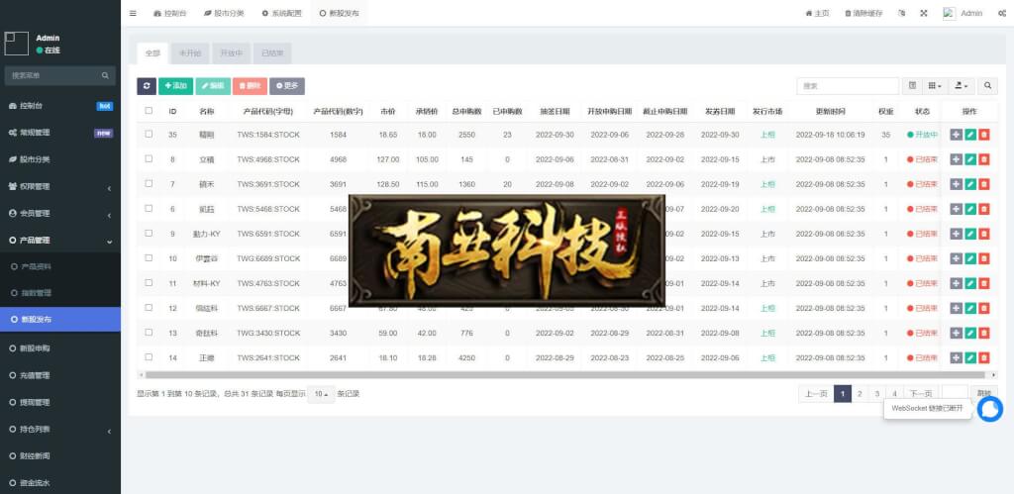The image size is (1014, 494).
Task: Open the 股市分类 top tab
Action: pyautogui.click(x=224, y=13)
